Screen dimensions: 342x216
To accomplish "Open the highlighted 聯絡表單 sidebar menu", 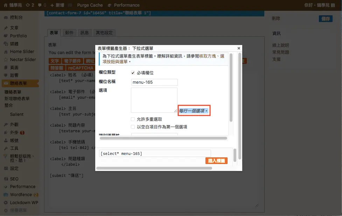I will 20,83.
